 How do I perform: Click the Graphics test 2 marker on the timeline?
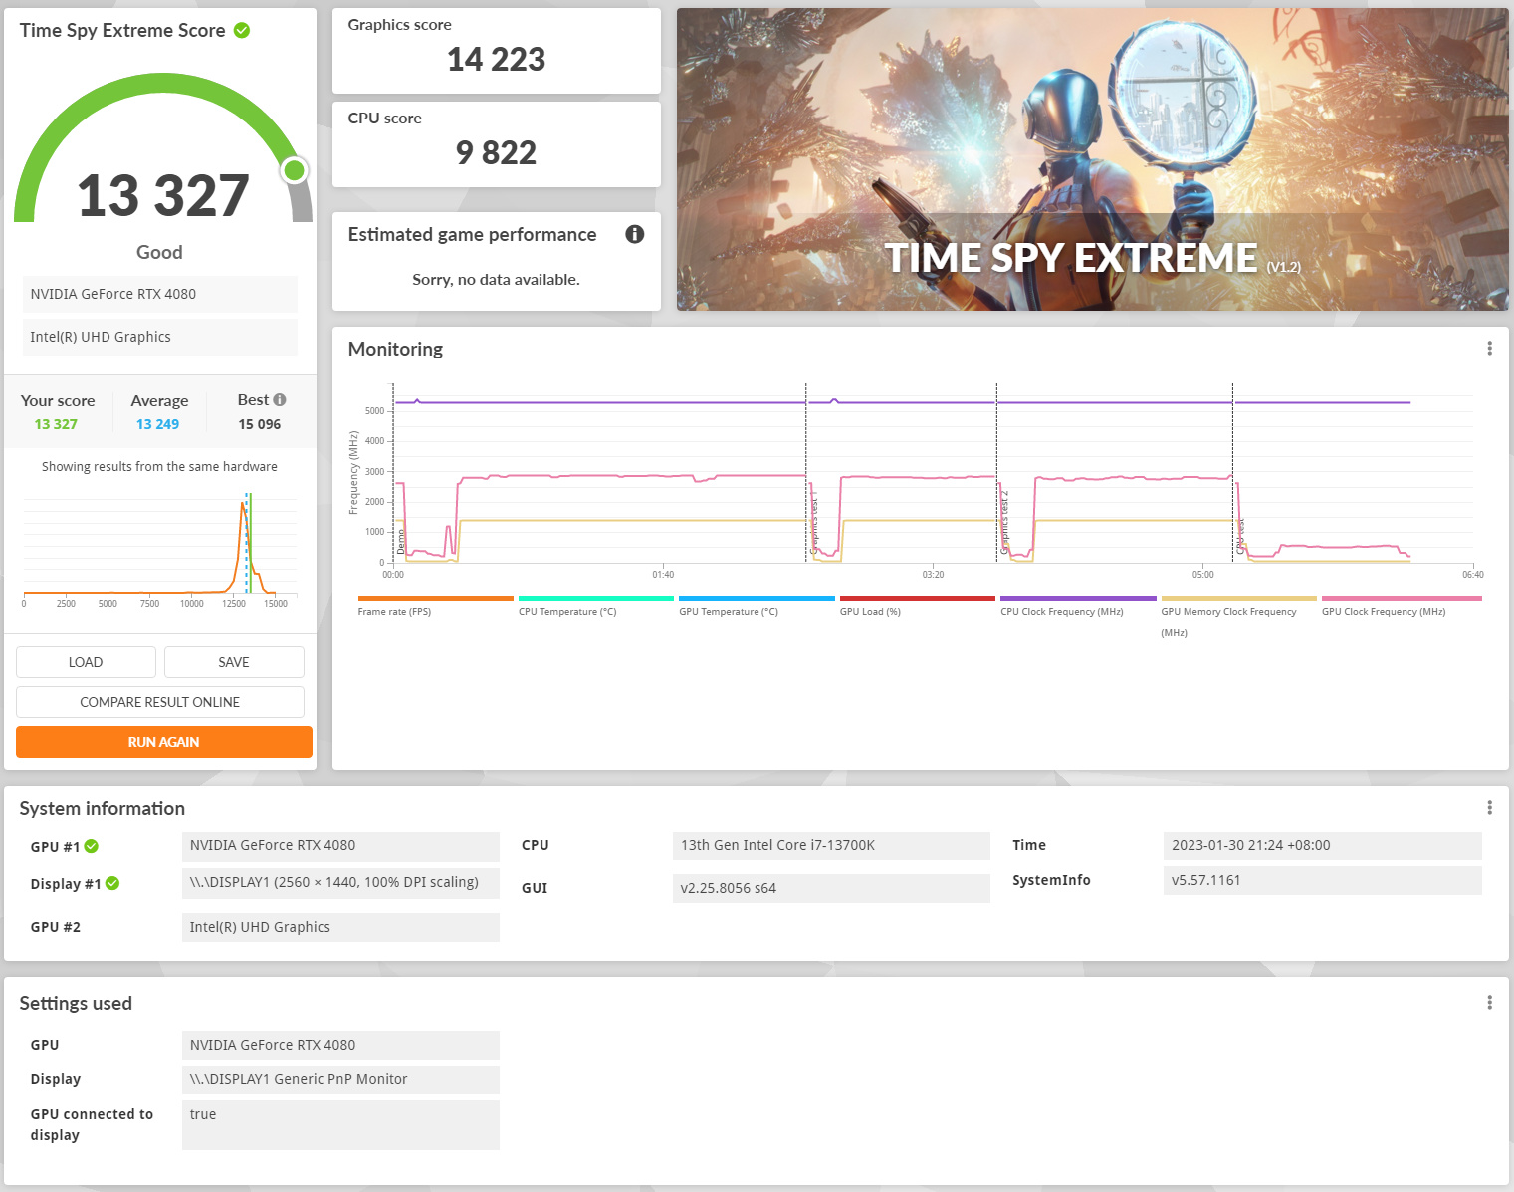click(x=1004, y=522)
